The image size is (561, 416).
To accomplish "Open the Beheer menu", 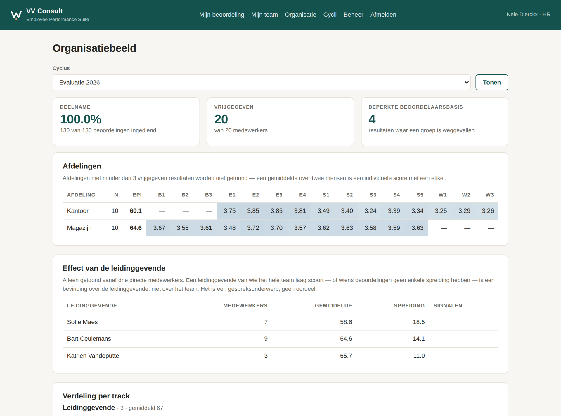I will [x=353, y=15].
